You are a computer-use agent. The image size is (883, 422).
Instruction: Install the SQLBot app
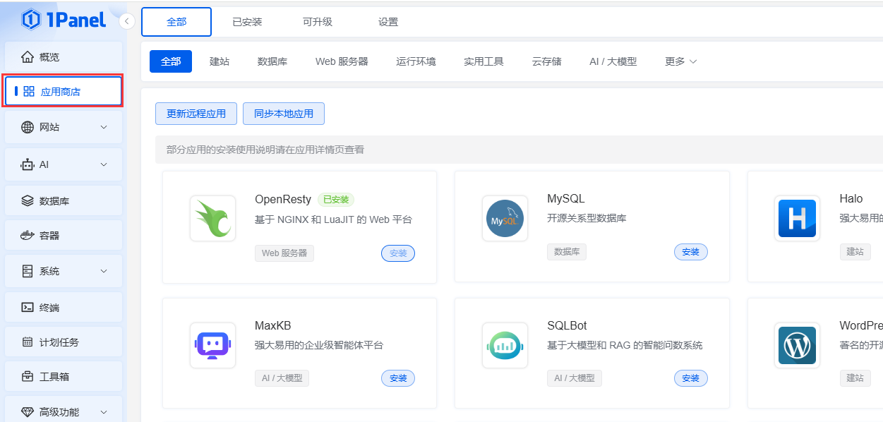pos(690,378)
